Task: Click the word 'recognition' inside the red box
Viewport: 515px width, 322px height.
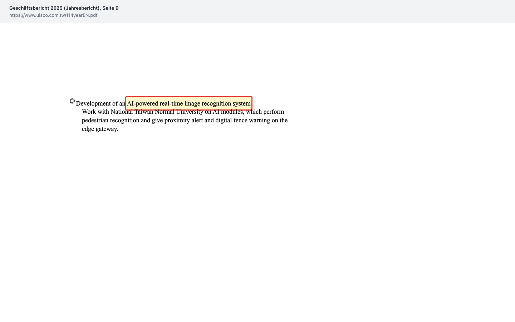Action: [x=216, y=103]
